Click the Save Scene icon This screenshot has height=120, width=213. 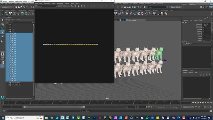point(21,7)
